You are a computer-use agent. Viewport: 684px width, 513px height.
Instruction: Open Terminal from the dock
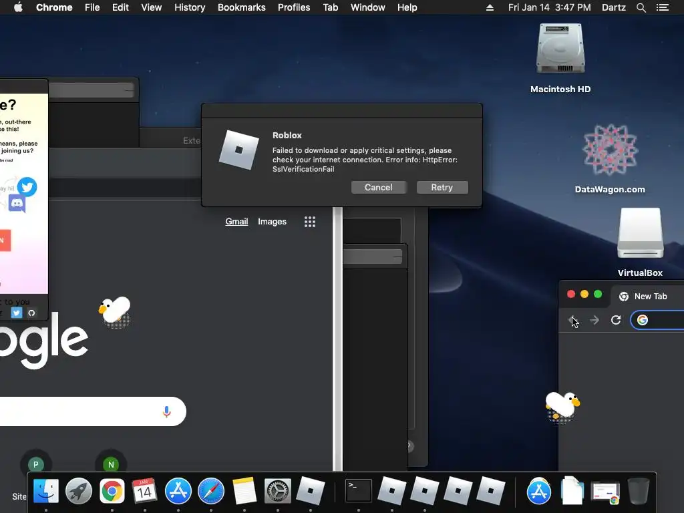(x=359, y=491)
